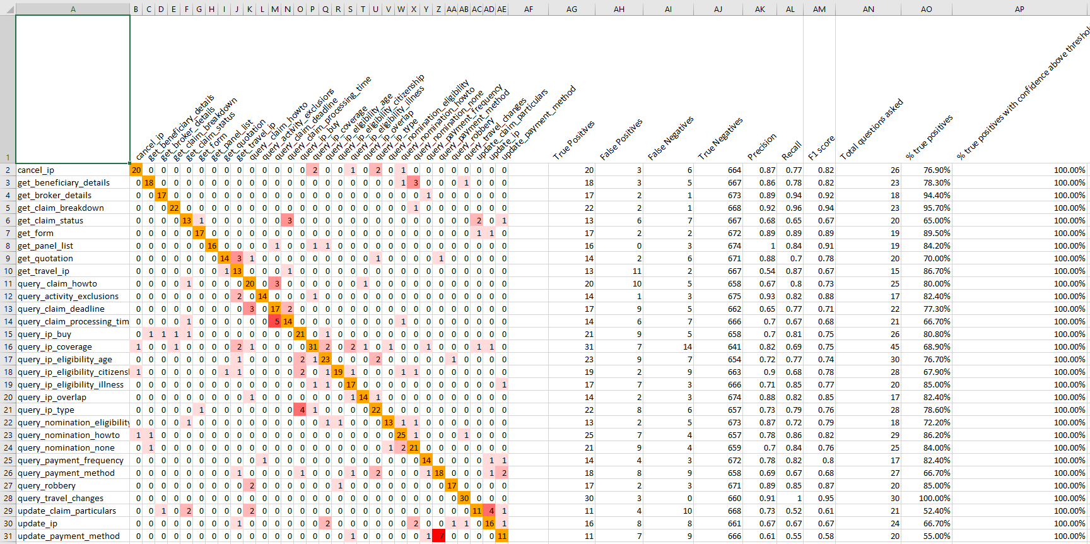Select the '% true positives' header cell
Image resolution: width=1090 pixels, height=544 pixels.
pos(929,137)
